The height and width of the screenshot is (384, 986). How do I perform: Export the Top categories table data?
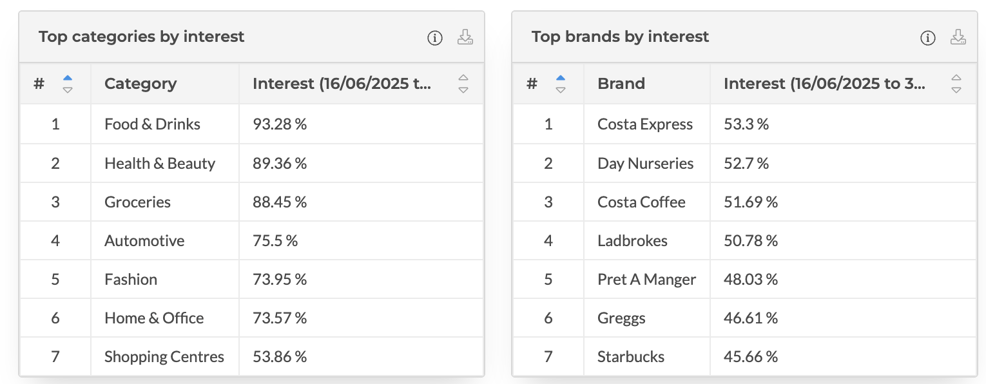tap(465, 38)
